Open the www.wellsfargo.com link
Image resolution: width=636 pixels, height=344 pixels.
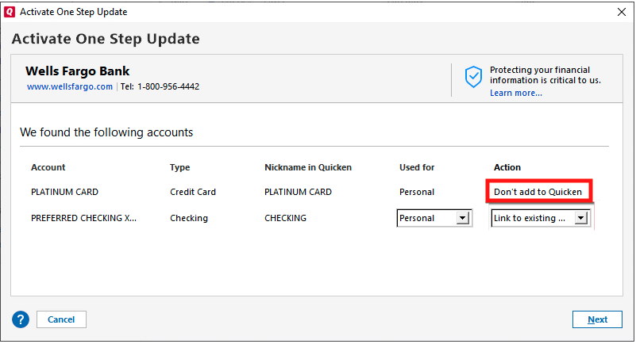[70, 86]
